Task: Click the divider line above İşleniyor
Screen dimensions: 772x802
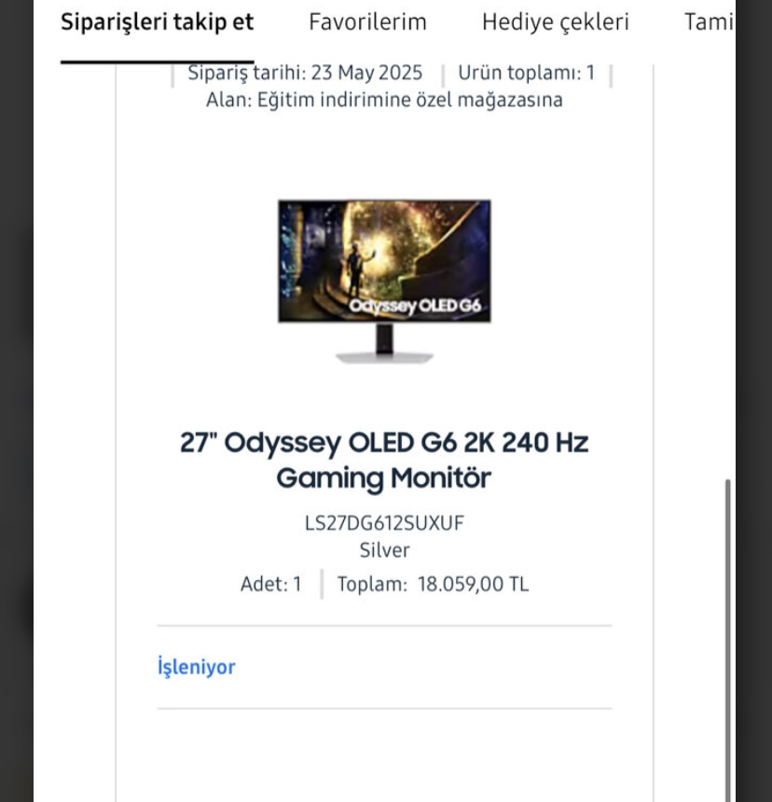Action: (x=384, y=626)
